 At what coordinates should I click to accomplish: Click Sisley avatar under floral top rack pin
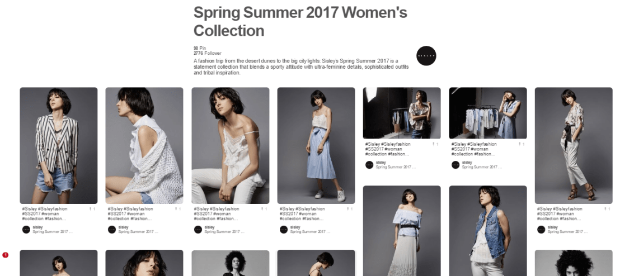pos(369,165)
